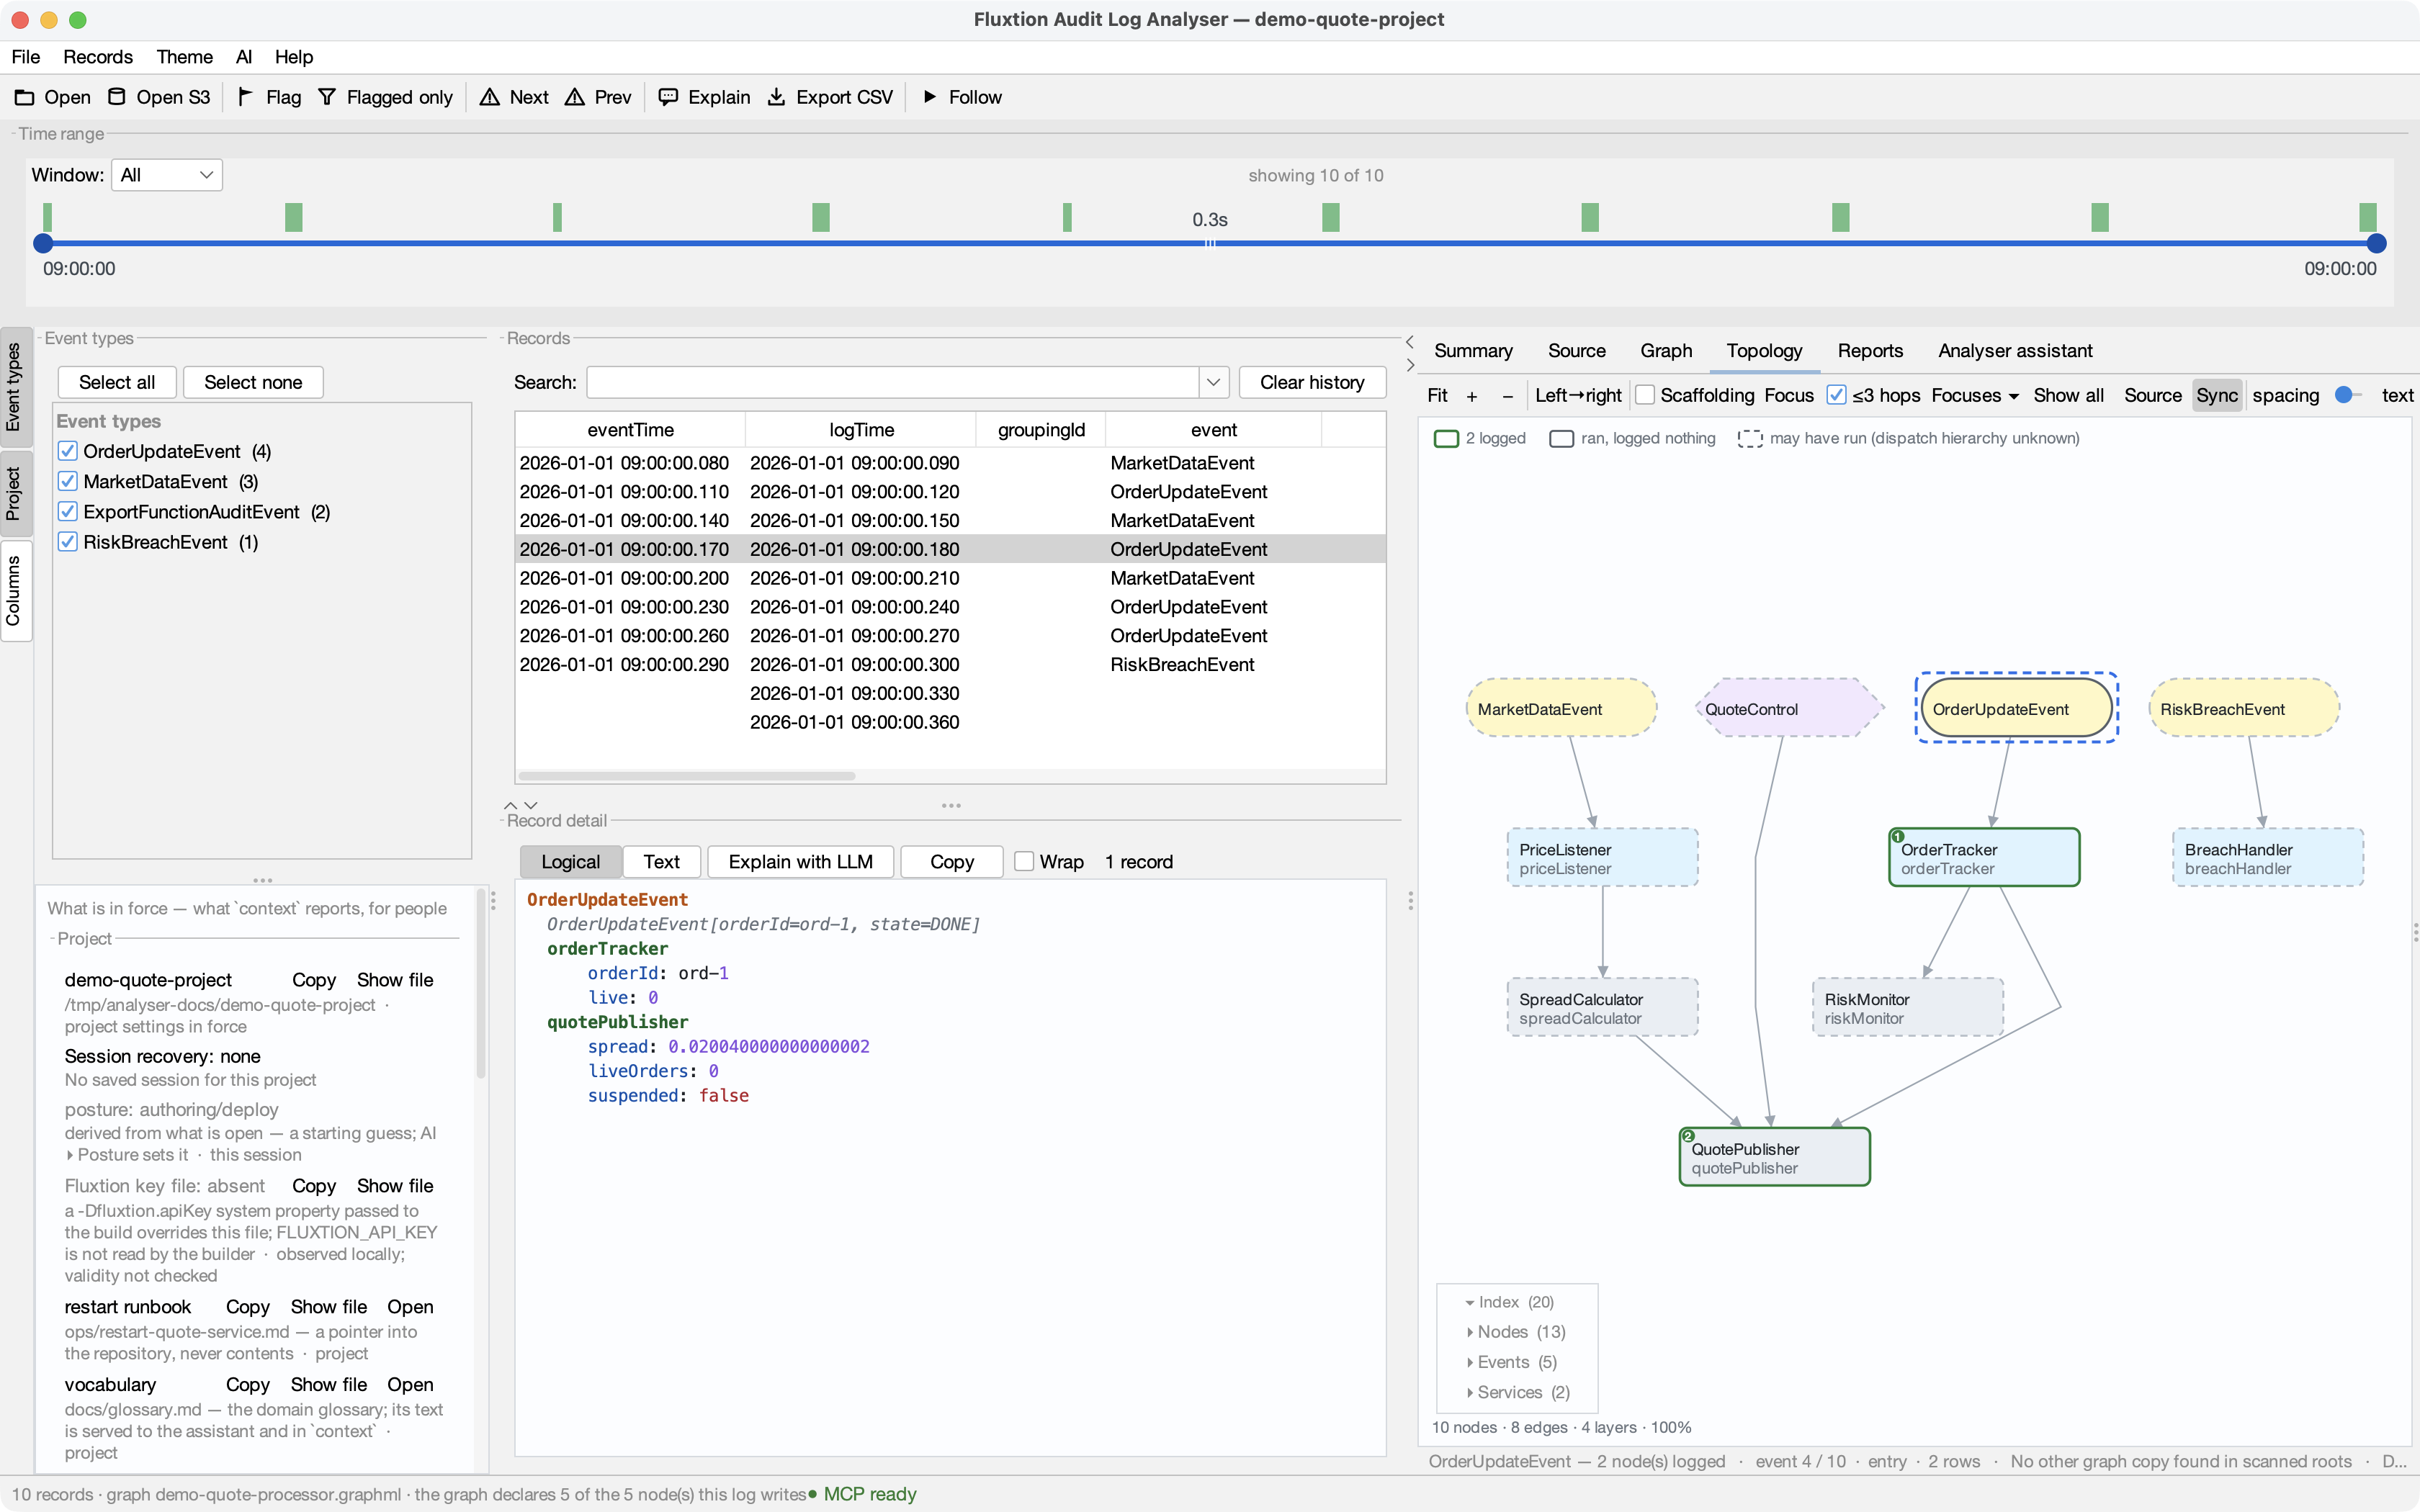
Task: Click the Fit button in topology
Action: point(1437,396)
